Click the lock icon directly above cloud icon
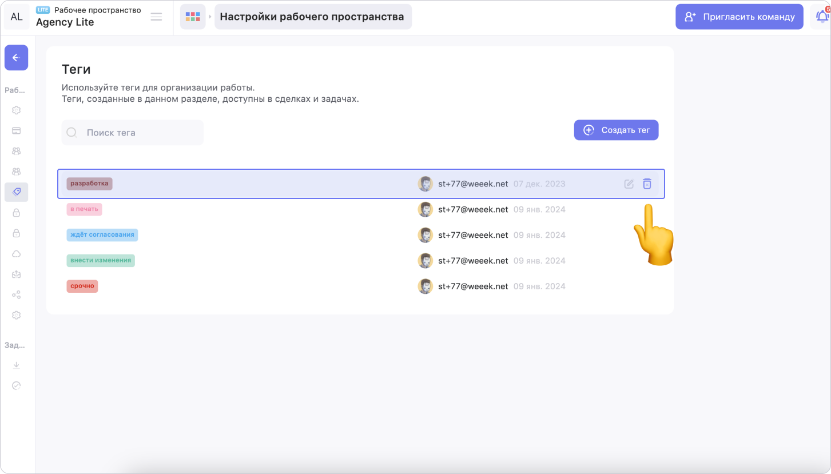The image size is (831, 474). [16, 233]
